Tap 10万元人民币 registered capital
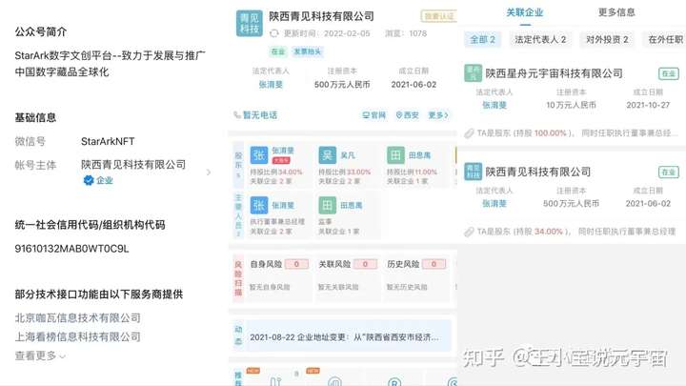 click(571, 105)
